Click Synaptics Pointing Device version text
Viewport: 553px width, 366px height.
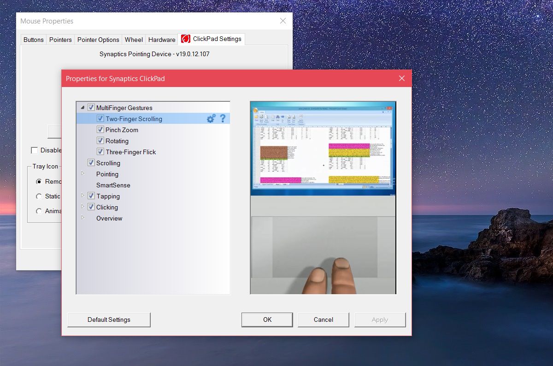[x=155, y=54]
